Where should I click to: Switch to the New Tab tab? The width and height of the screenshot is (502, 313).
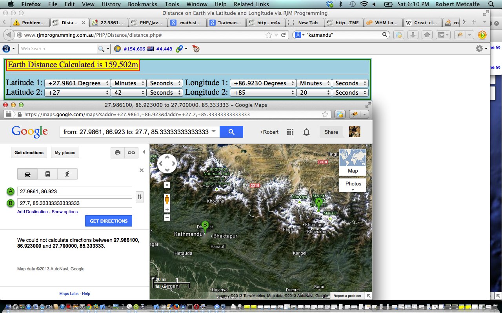(x=304, y=22)
